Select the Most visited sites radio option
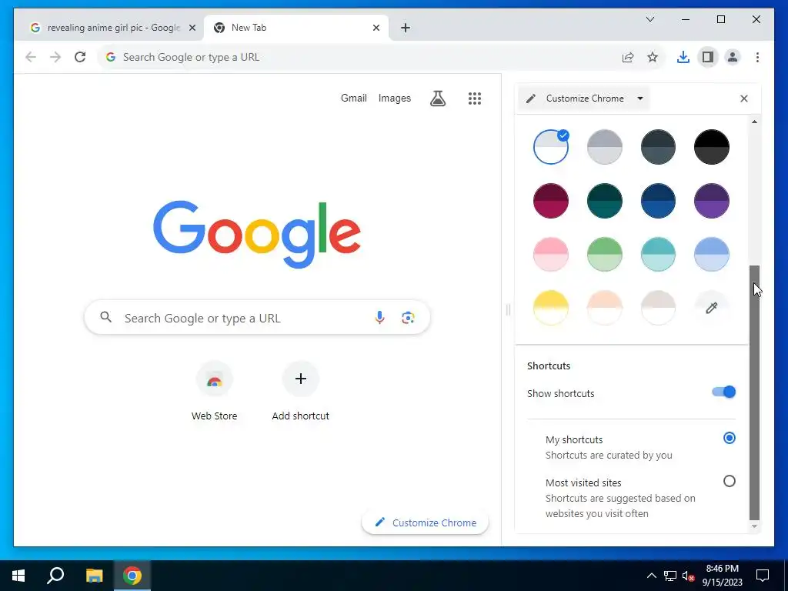 pyautogui.click(x=730, y=482)
